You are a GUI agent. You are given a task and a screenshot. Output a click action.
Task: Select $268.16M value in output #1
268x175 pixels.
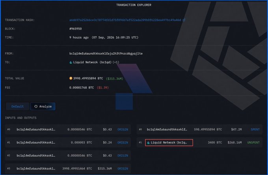tap(234, 143)
